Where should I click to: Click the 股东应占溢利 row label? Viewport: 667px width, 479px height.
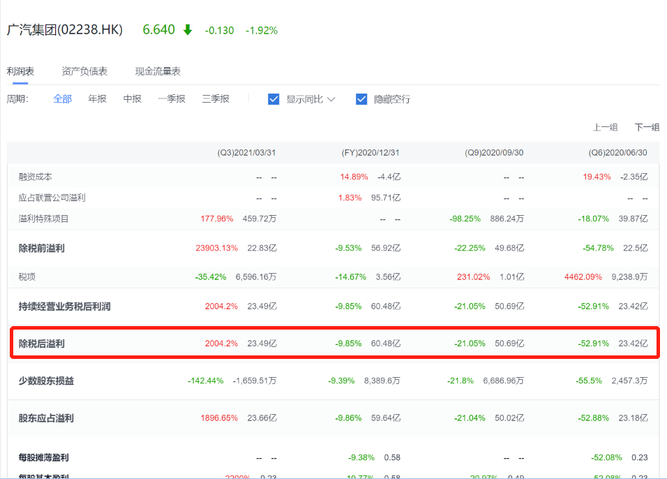tap(46, 418)
